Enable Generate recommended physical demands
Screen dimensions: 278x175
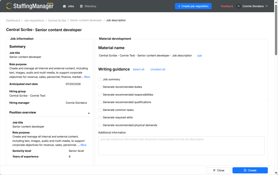[100, 125]
